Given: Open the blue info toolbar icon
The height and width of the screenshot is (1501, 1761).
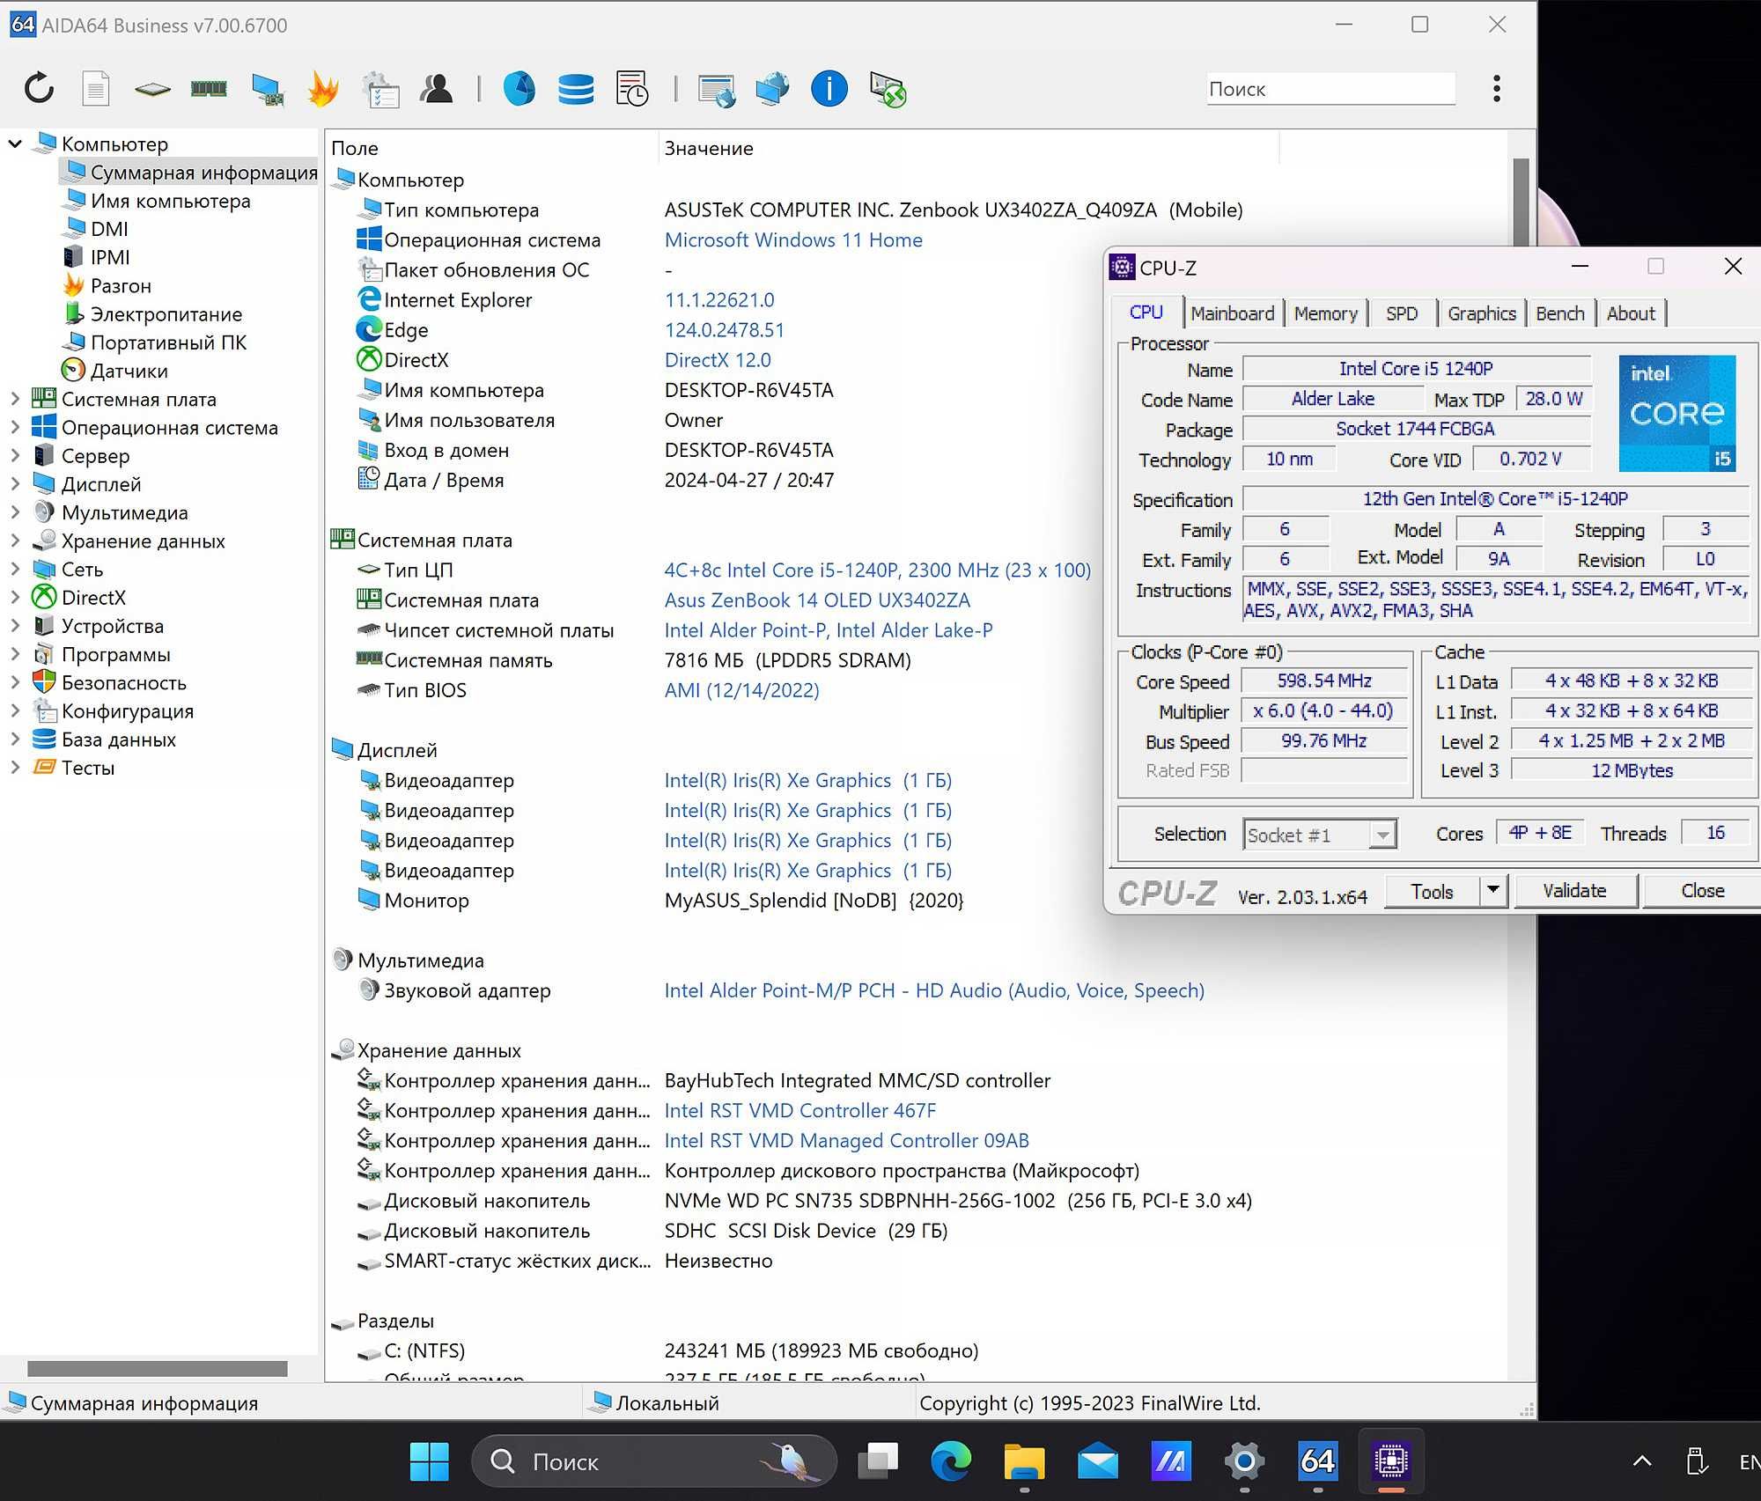Looking at the screenshot, I should pyautogui.click(x=829, y=89).
